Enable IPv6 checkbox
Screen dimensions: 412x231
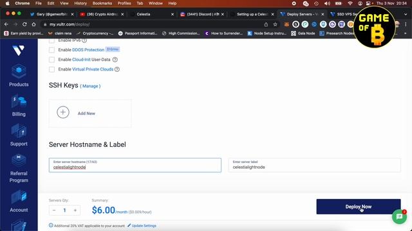(x=51, y=40)
